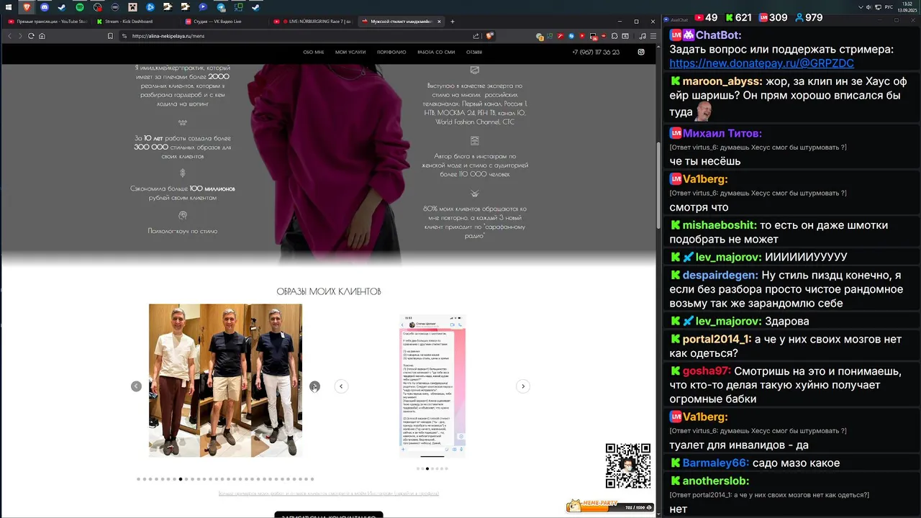The width and height of the screenshot is (921, 518).
Task: Go to the browser home page
Action: pos(42,36)
